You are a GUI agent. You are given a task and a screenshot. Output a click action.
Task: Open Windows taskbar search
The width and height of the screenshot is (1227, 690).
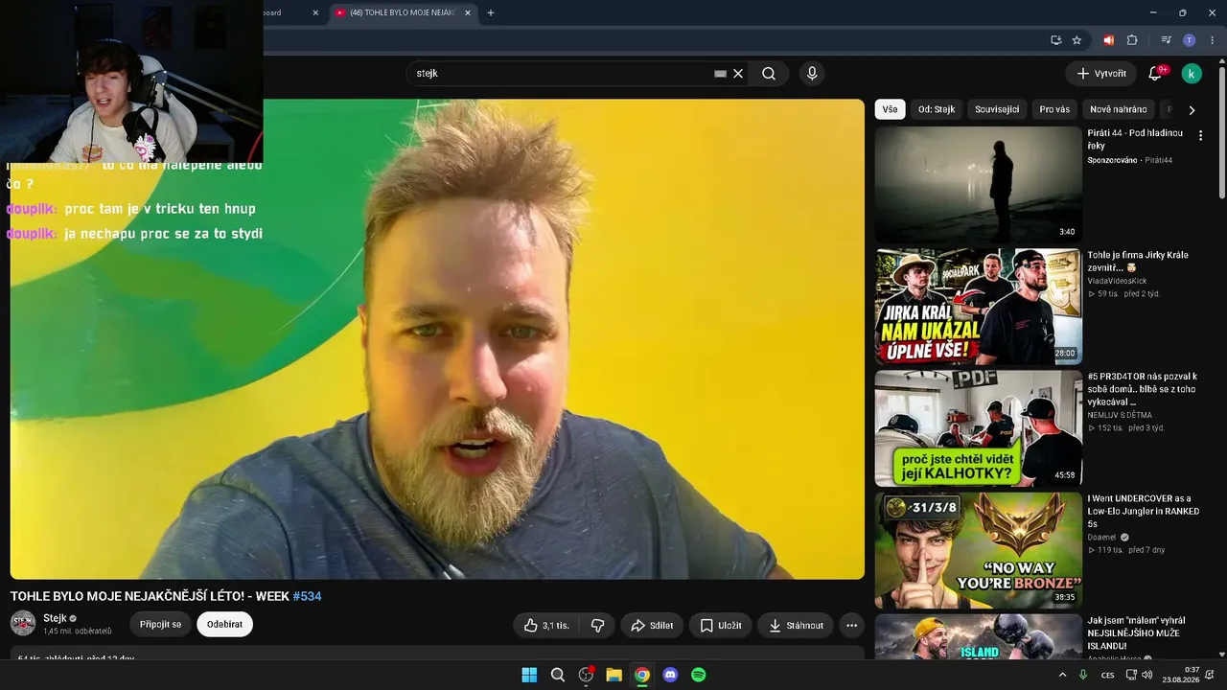(x=558, y=675)
